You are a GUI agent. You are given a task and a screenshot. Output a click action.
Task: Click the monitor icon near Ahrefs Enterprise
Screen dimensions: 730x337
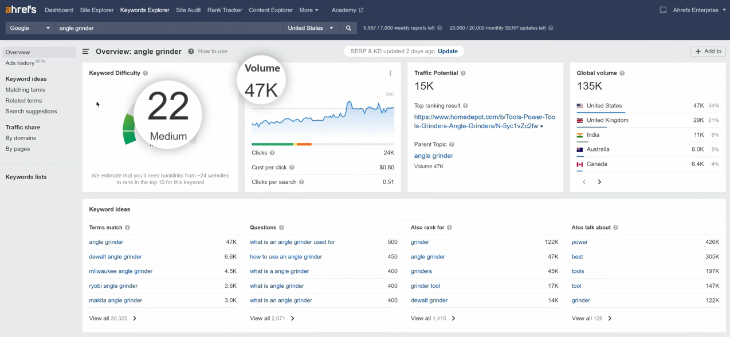click(663, 10)
